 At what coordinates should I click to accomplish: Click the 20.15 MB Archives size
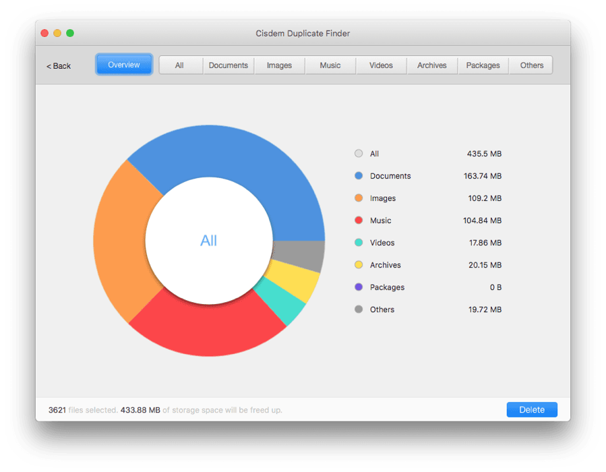[x=485, y=265]
